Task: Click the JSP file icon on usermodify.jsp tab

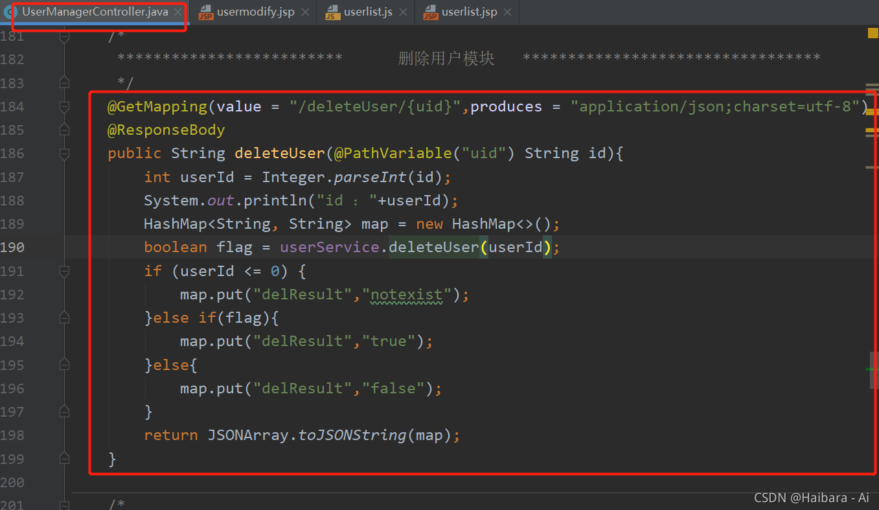Action: pyautogui.click(x=205, y=12)
